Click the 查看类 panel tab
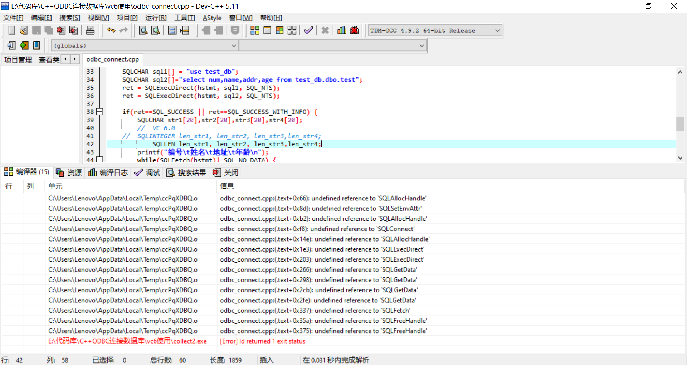687x365 pixels. point(48,60)
